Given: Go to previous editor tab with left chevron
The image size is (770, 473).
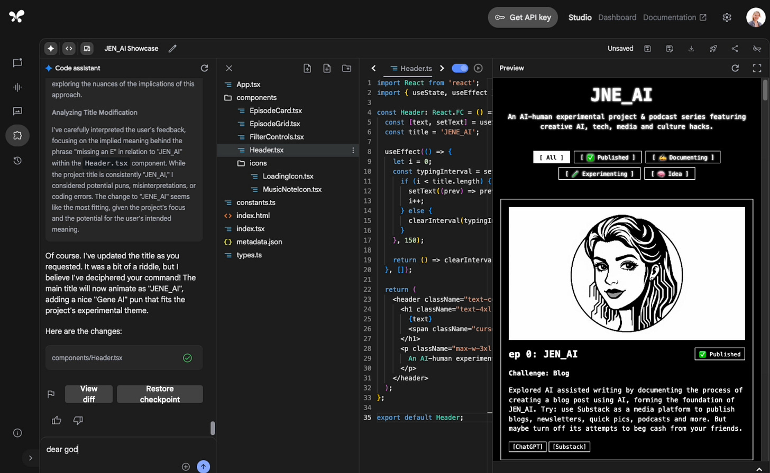Looking at the screenshot, I should 373,68.
